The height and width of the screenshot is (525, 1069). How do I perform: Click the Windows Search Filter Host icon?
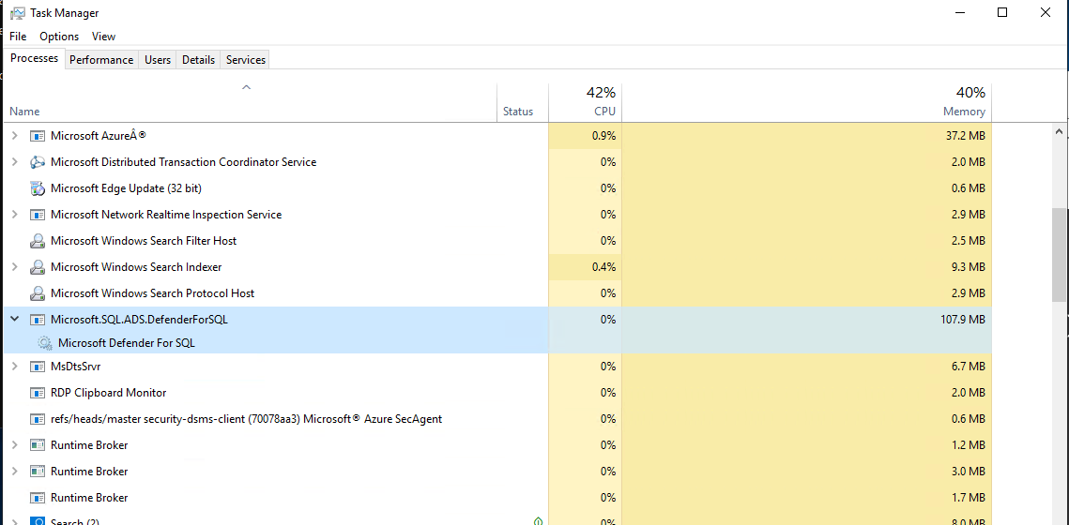click(x=38, y=241)
